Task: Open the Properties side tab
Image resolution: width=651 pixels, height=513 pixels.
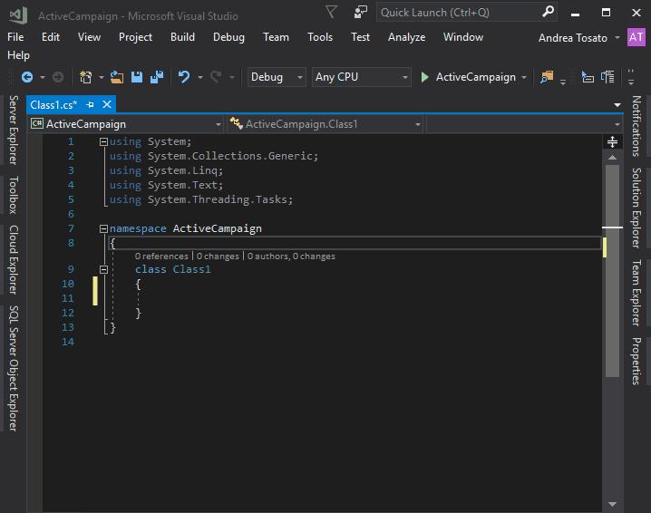Action: coord(636,361)
